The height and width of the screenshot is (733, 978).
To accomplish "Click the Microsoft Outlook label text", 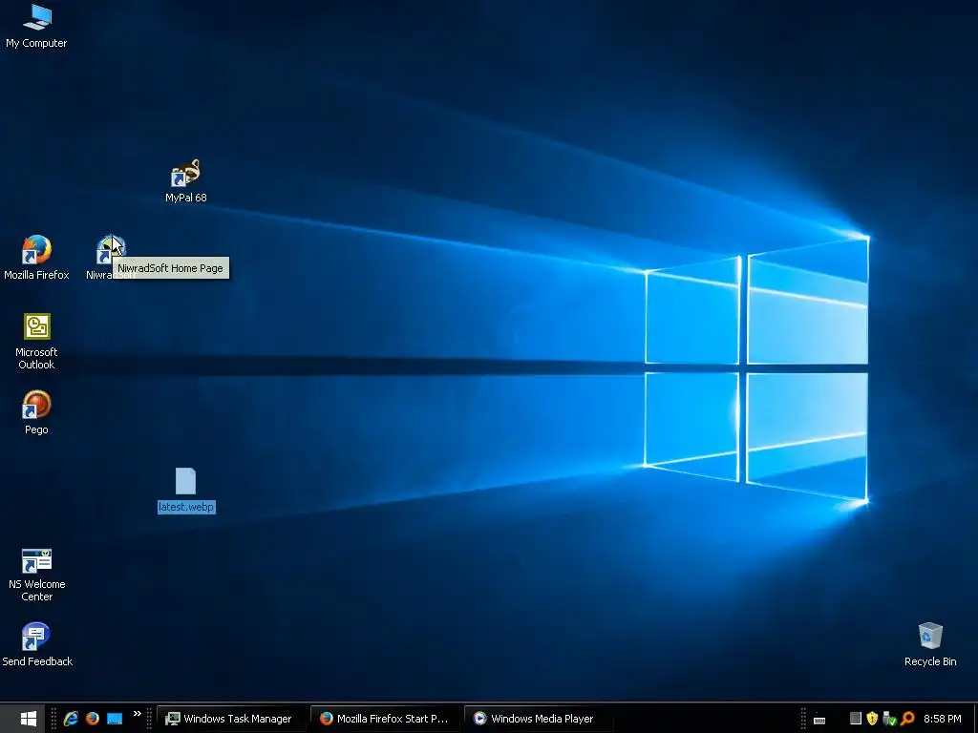I will tap(36, 359).
